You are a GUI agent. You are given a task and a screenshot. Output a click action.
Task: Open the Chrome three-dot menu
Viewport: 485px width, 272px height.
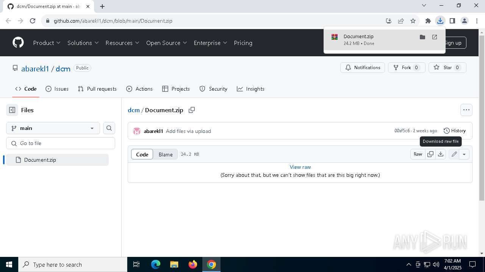tap(476, 21)
